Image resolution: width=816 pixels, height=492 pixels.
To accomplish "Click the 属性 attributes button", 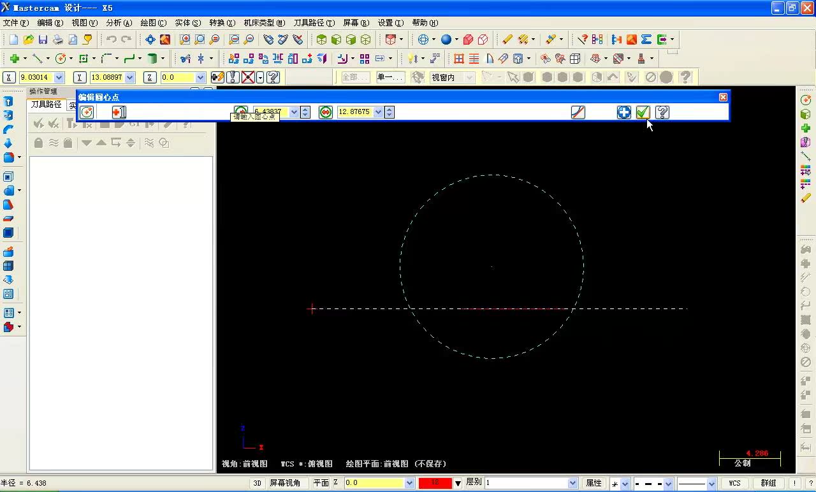I will tap(594, 483).
